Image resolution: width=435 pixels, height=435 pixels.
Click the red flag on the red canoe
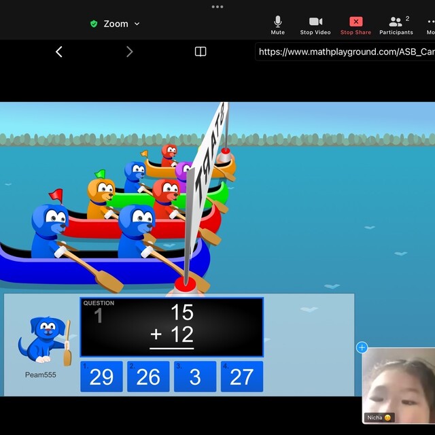pos(56,196)
